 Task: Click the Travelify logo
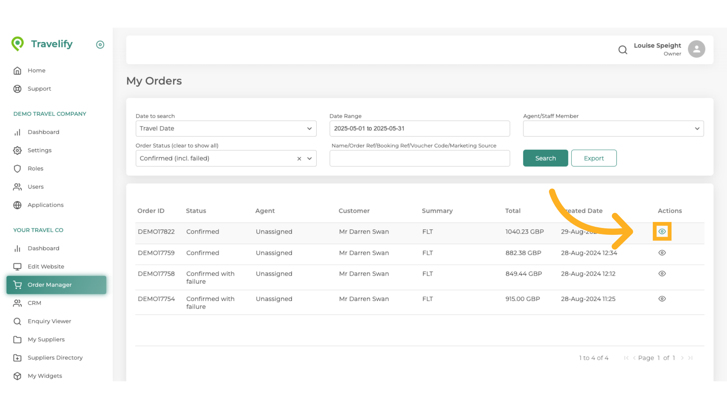click(42, 44)
